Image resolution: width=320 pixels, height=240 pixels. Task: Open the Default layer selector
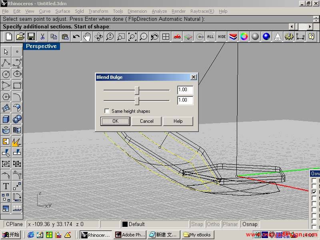coord(154,224)
